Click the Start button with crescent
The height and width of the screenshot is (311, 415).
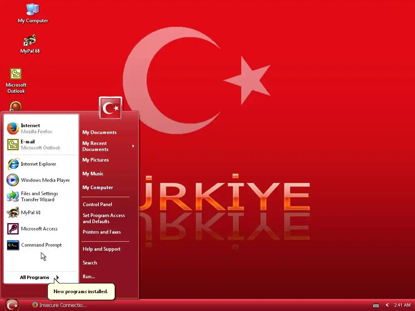point(12,305)
